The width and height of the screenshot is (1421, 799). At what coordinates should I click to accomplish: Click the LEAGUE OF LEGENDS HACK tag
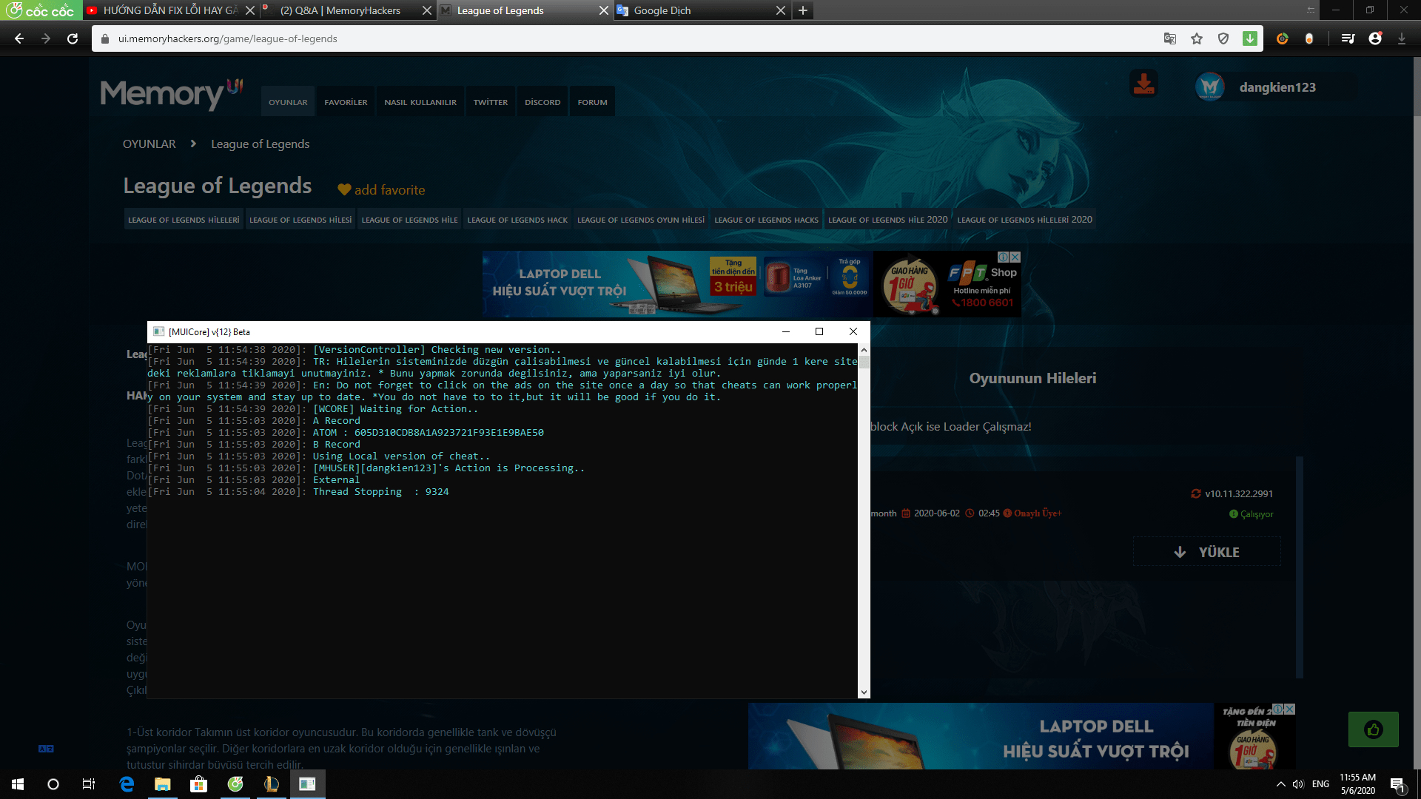pyautogui.click(x=517, y=220)
